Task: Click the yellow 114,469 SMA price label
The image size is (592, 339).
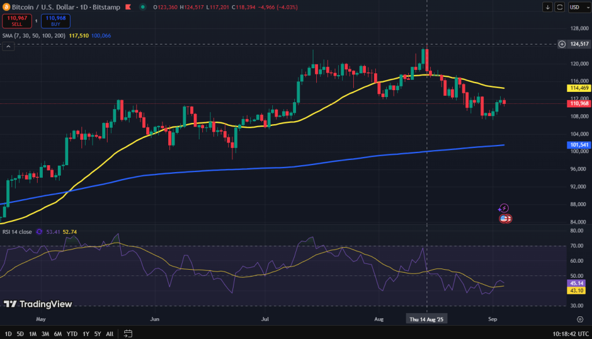Action: click(579, 88)
